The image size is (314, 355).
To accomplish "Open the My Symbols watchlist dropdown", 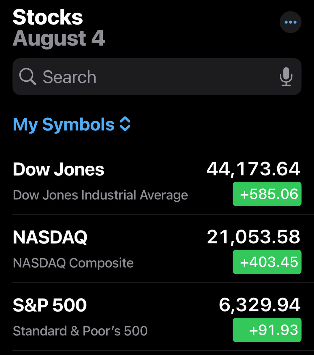I will tap(64, 125).
